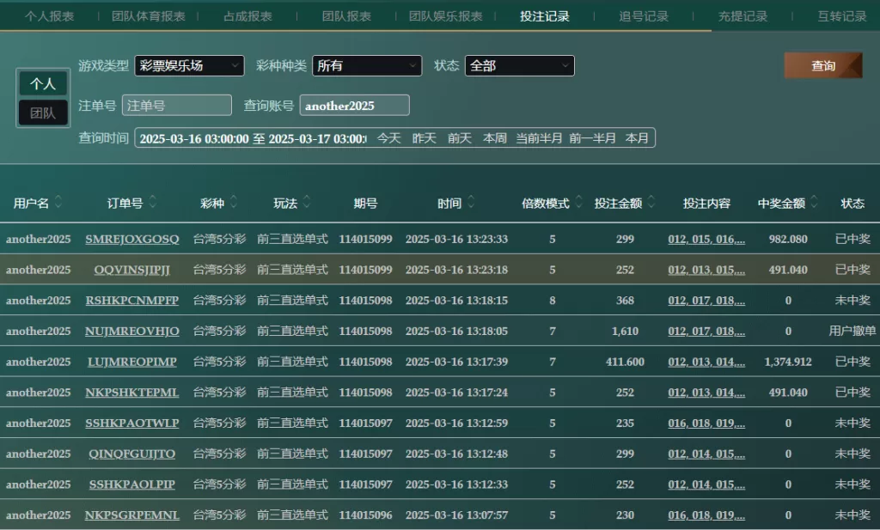The image size is (880, 530).
Task: Open order link LUJMREOPIMP
Action: click(x=131, y=362)
